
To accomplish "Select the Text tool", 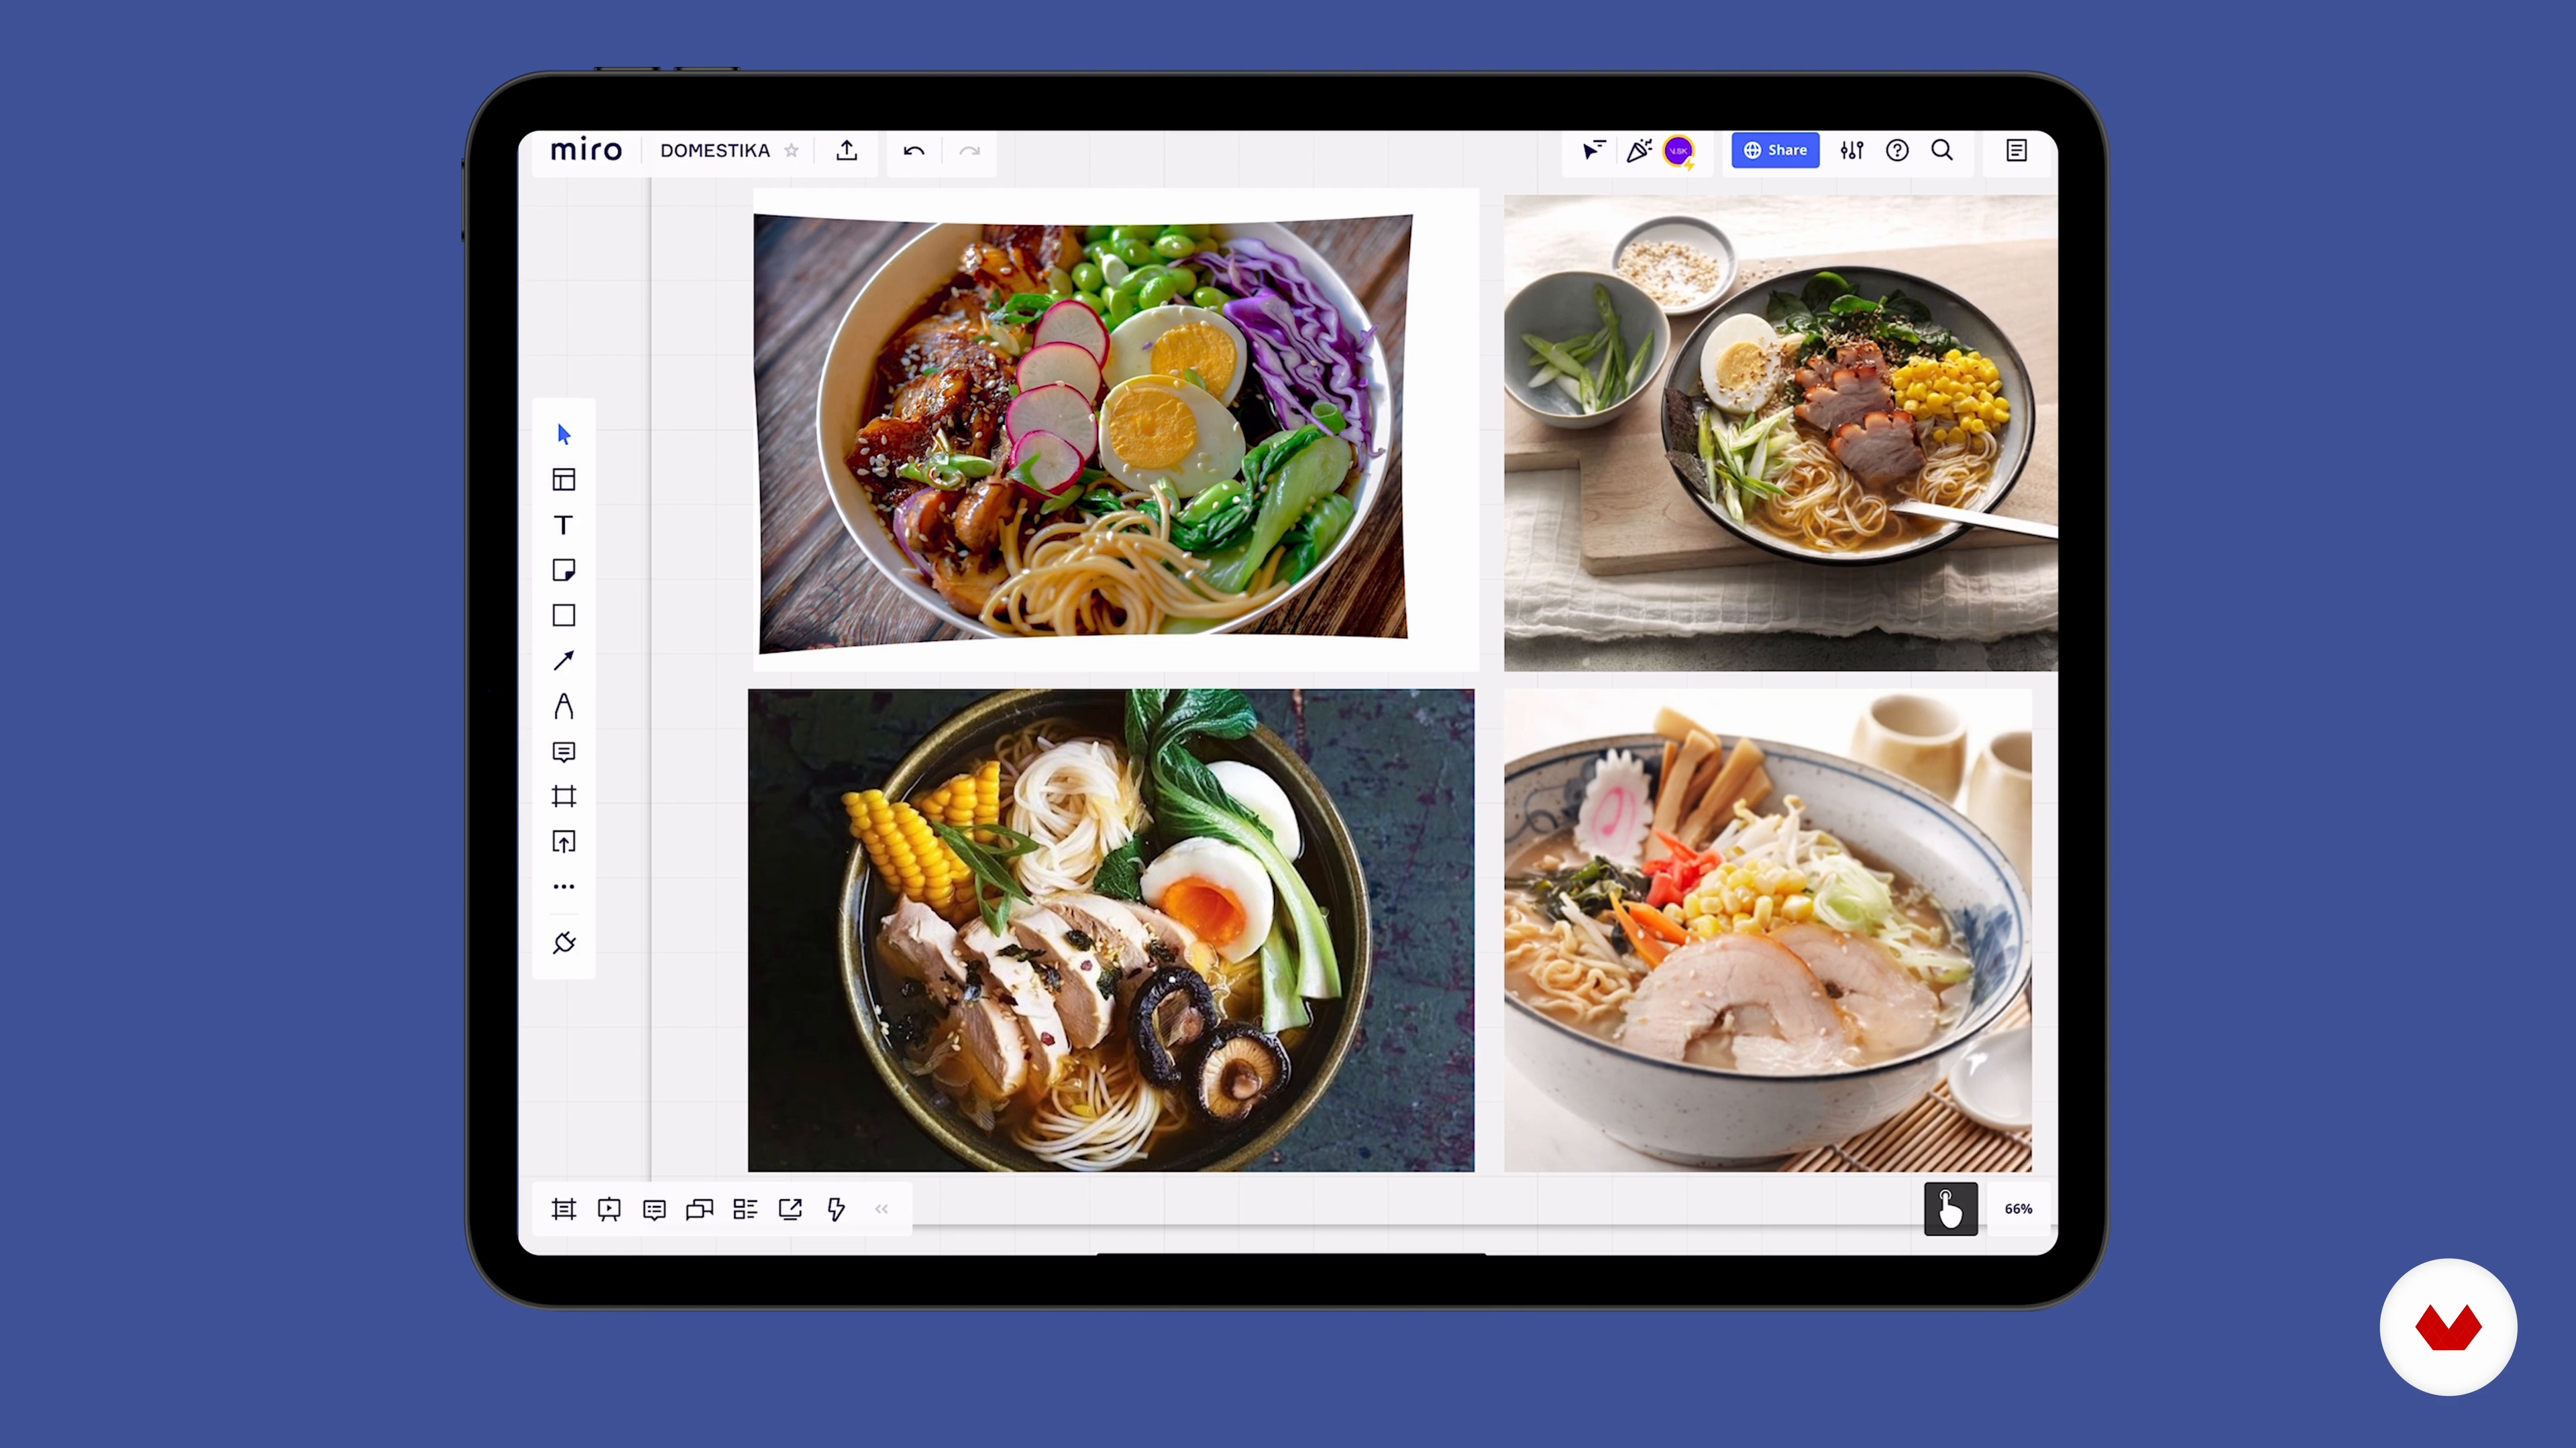I will [x=564, y=525].
